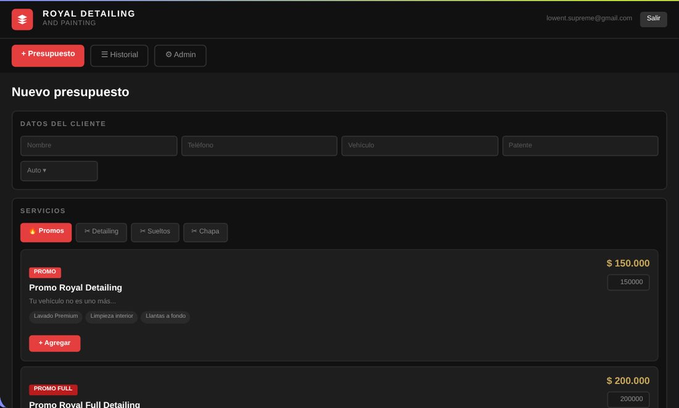Click the Lavado Premium tag
Viewport: 679px width, 408px height.
coord(56,316)
